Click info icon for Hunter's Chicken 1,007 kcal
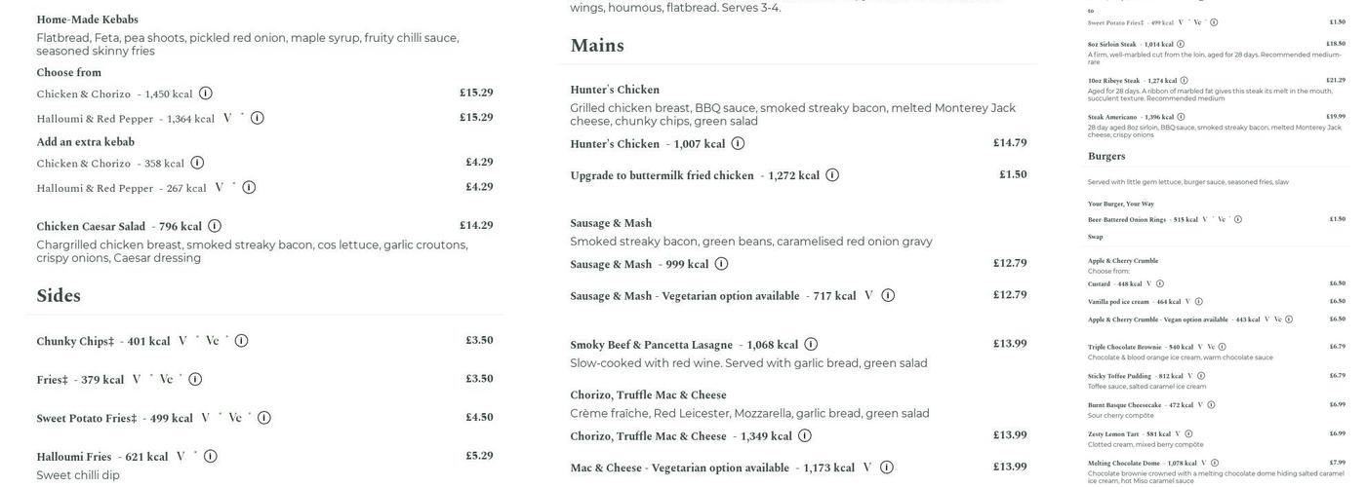1366x487 pixels. pos(738,144)
